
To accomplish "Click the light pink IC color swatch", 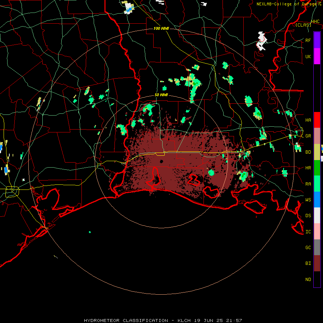I will pyautogui.click(x=317, y=231).
